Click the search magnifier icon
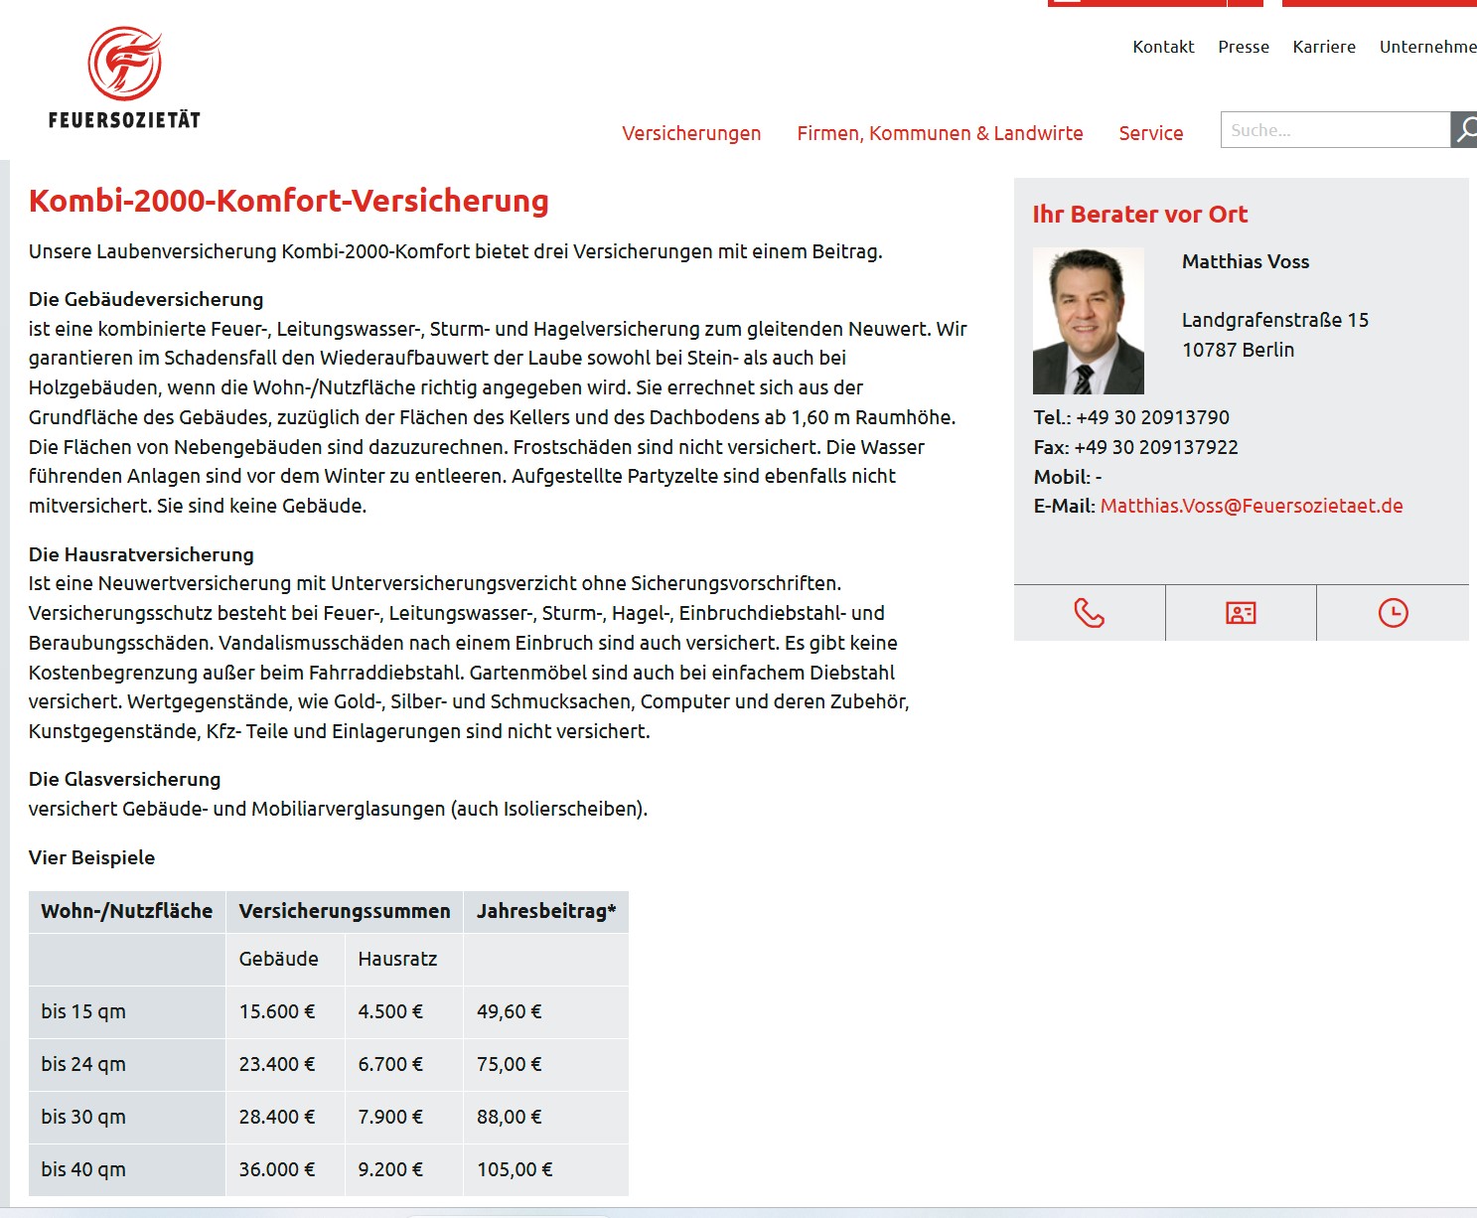Viewport: 1477px width, 1218px height. 1465,130
